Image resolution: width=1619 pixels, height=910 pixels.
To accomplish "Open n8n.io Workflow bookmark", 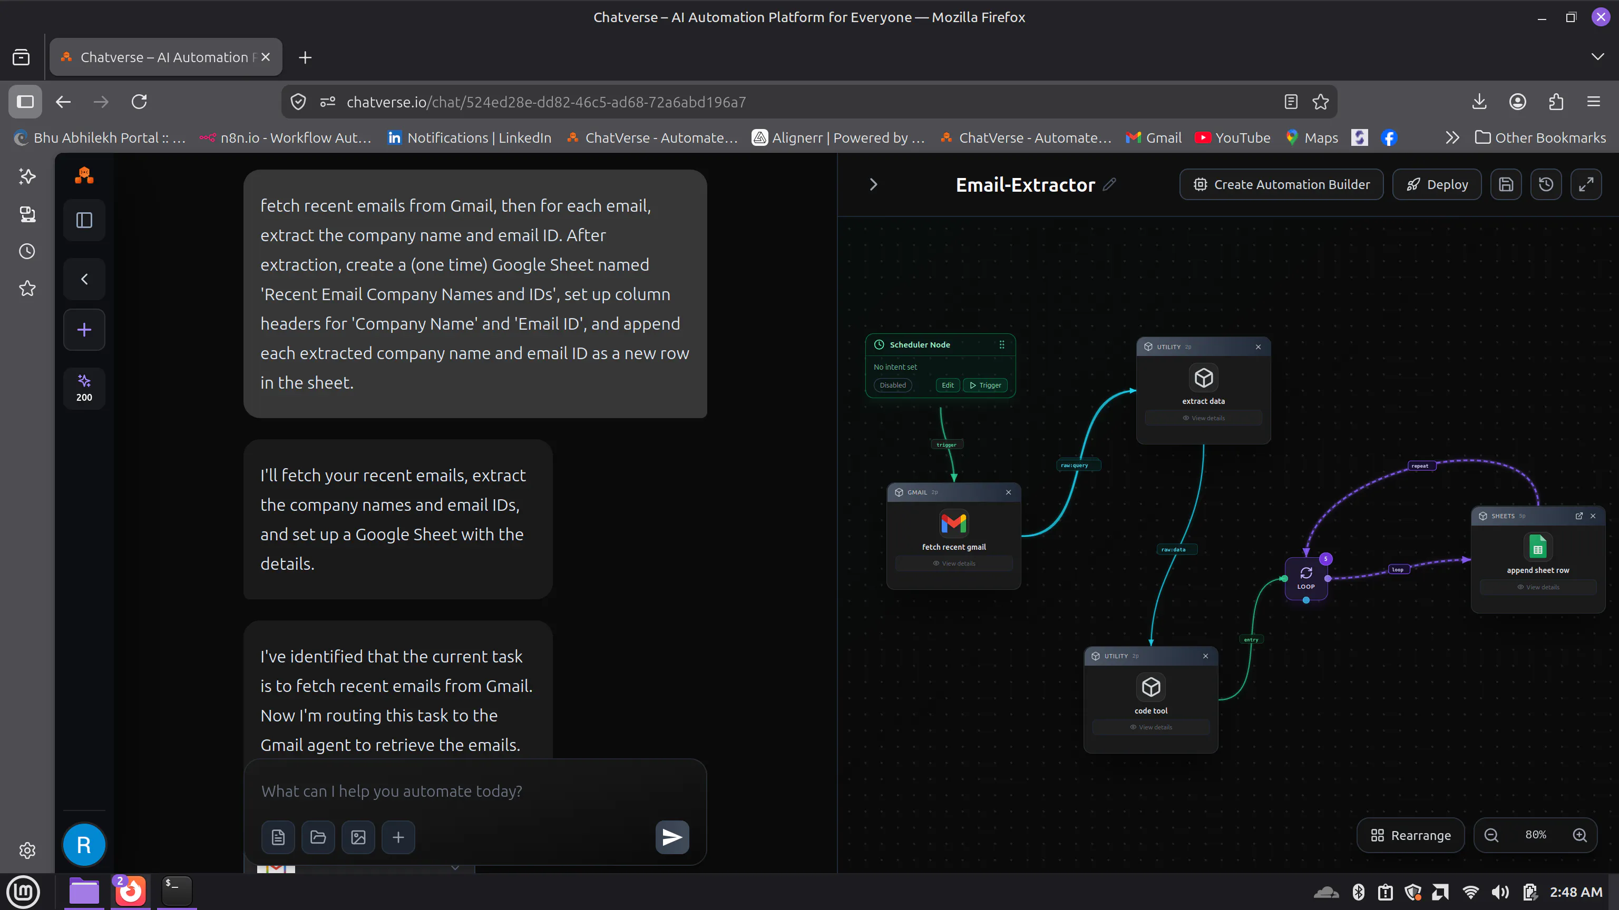I will 286,137.
